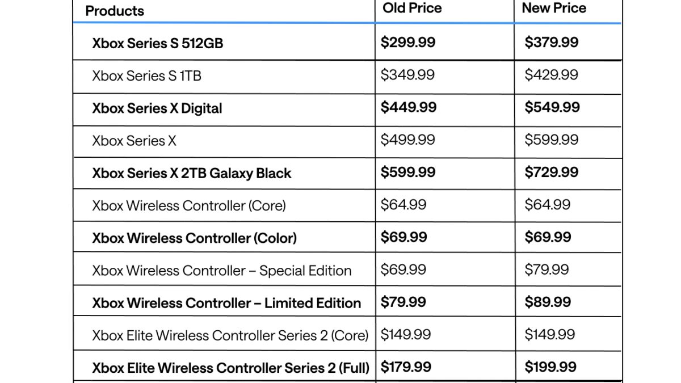Click the $299.99 old price value

pyautogui.click(x=408, y=43)
